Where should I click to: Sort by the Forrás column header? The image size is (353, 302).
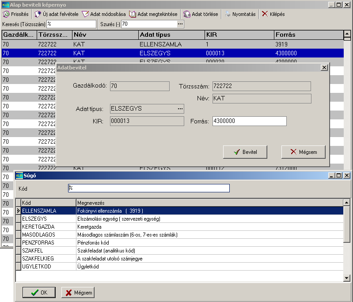[309, 34]
